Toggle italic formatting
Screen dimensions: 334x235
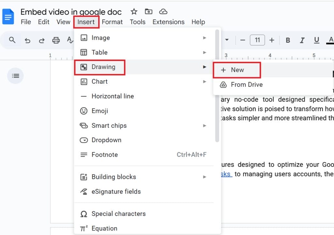[302, 40]
